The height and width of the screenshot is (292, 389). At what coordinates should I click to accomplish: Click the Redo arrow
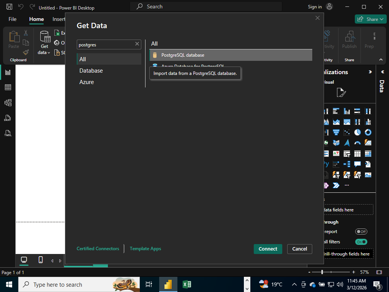click(x=32, y=7)
